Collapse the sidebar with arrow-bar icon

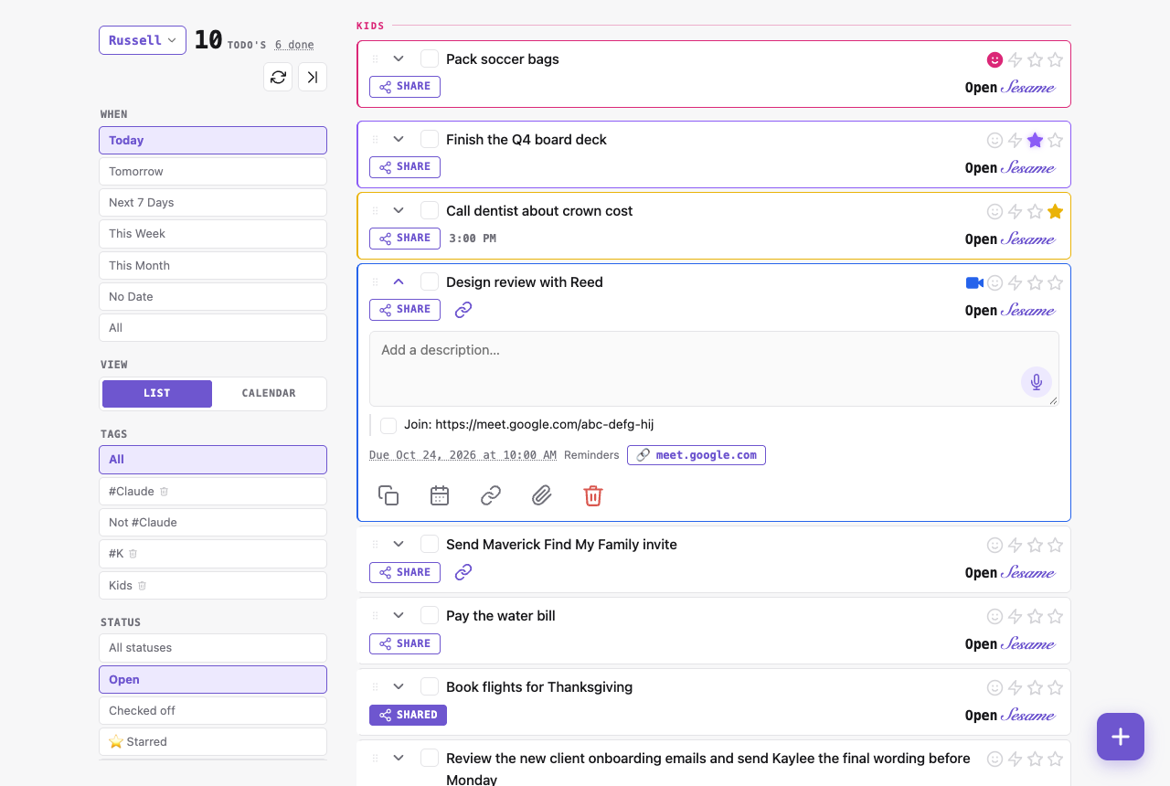click(x=313, y=77)
